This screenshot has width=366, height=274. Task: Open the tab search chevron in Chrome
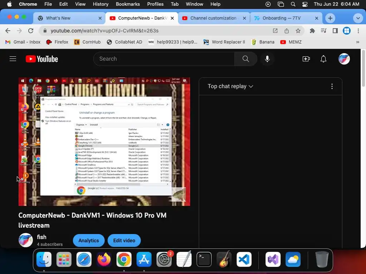358,18
